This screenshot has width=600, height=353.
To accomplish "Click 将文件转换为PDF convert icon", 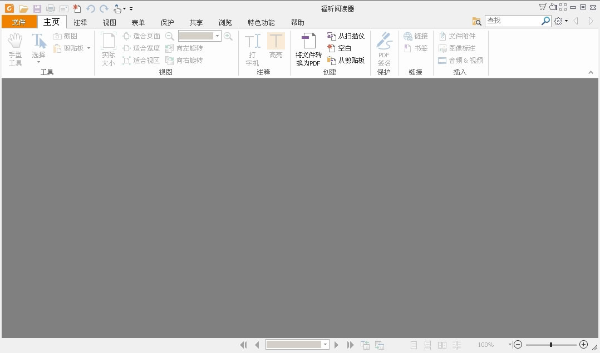I will coord(308,49).
